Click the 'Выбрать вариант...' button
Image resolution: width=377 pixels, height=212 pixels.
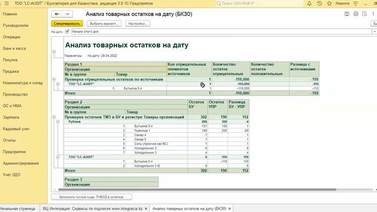pos(104,24)
